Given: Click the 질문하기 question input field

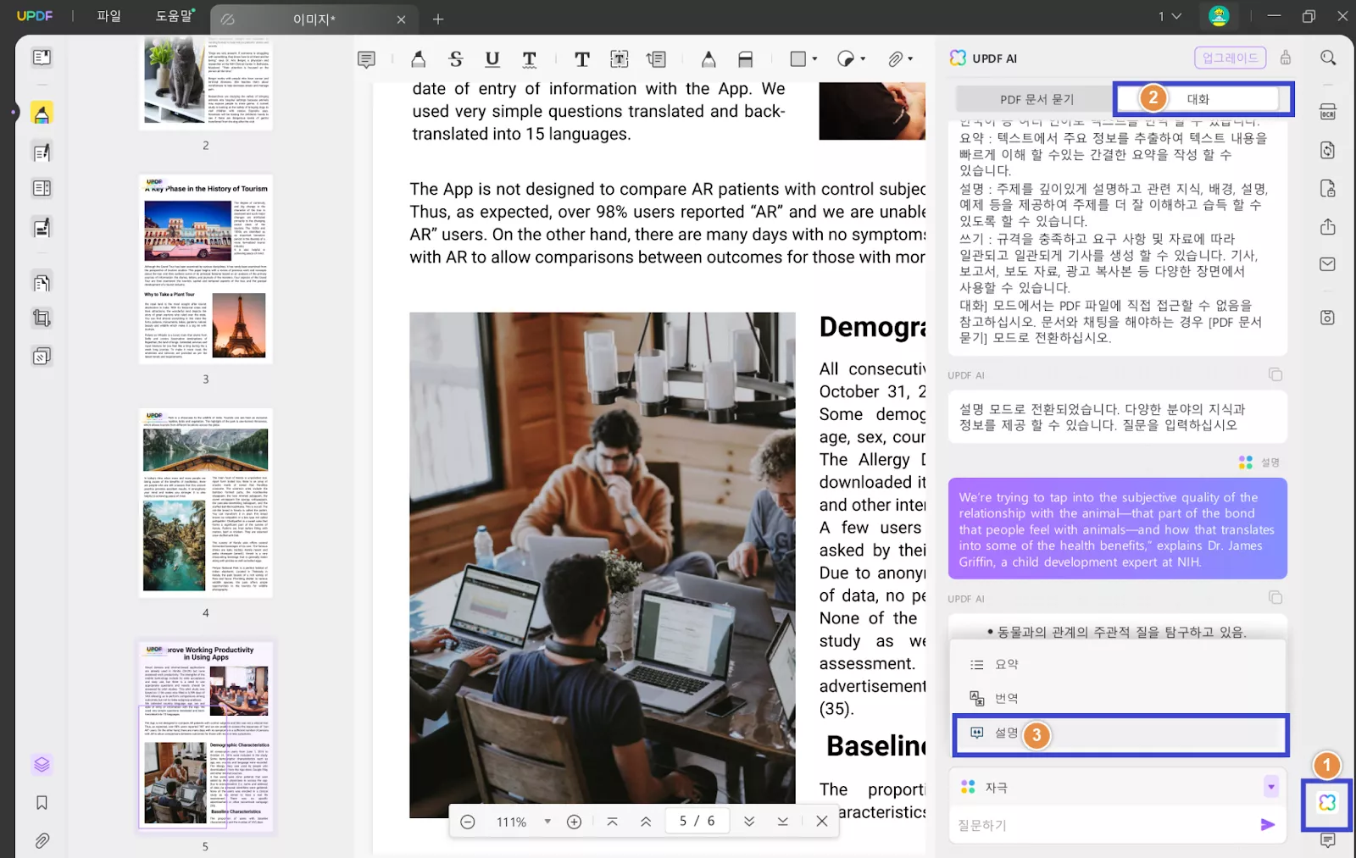Looking at the screenshot, I should coord(1102,825).
